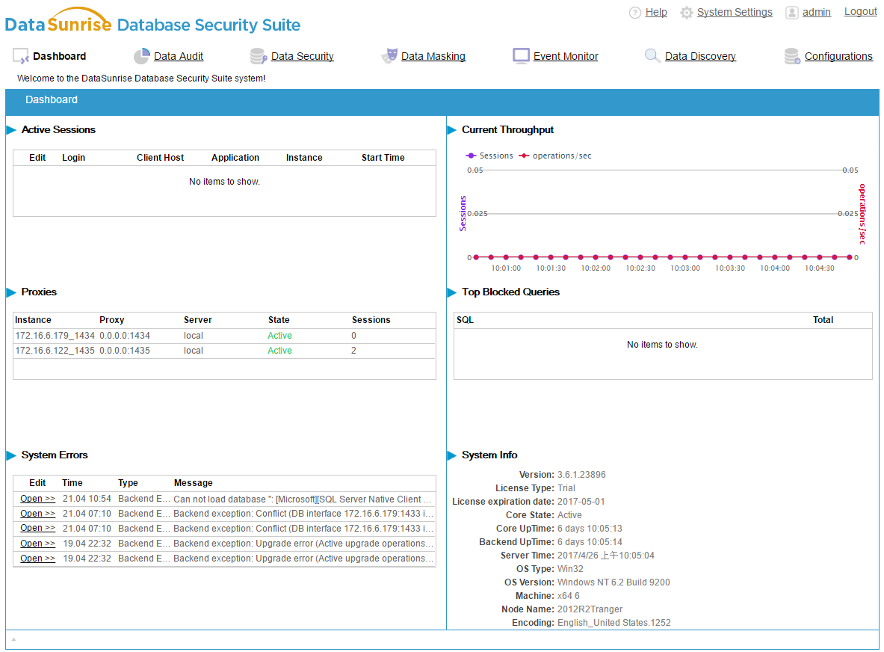
Task: Select proxy row 172.16.6.122_1435
Action: (224, 351)
